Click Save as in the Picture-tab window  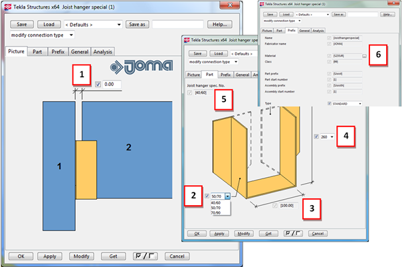(x=137, y=25)
